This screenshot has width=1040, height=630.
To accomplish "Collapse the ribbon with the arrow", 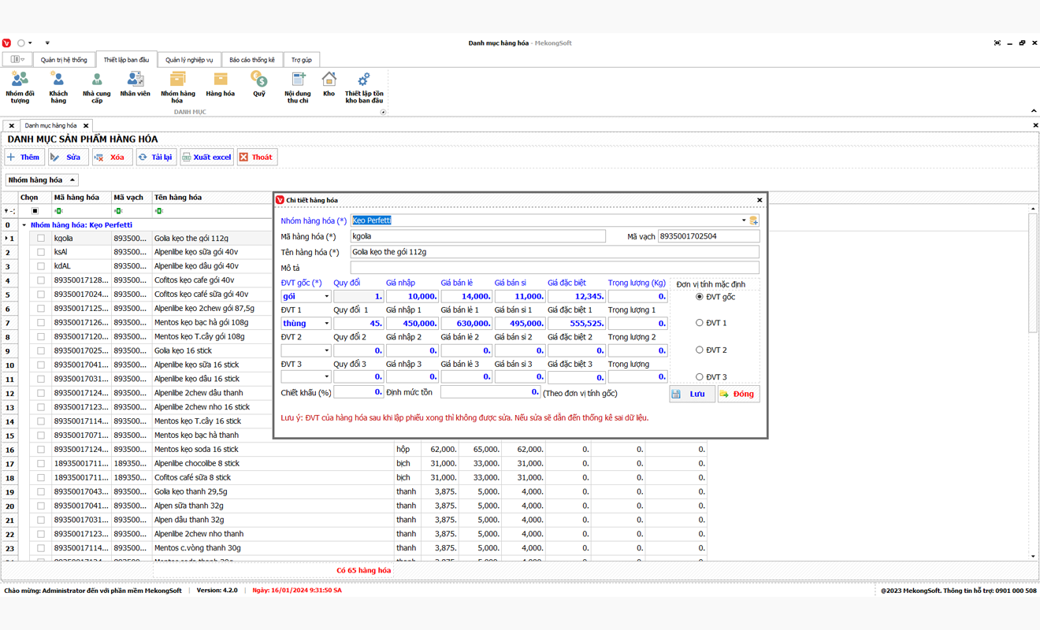I will [x=1034, y=111].
